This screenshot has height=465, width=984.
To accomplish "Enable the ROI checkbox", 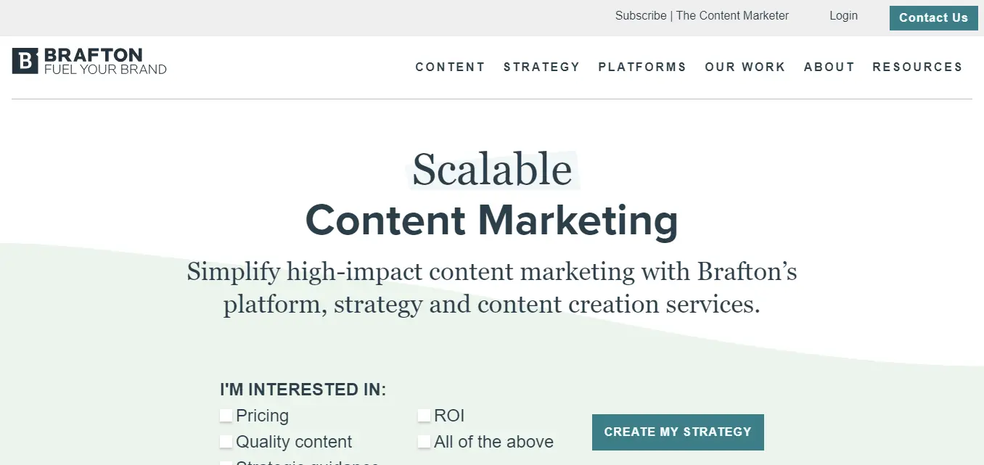I will click(x=425, y=416).
